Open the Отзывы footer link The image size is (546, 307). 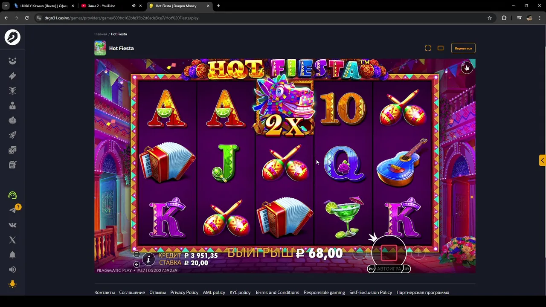click(157, 293)
